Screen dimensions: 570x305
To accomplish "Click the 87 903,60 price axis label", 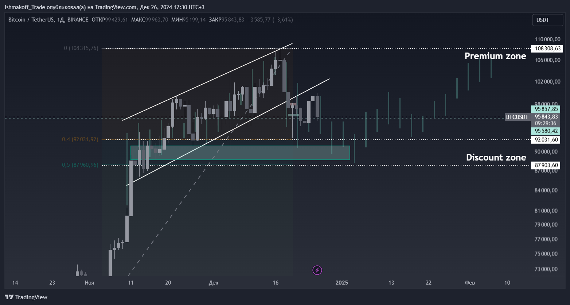I will (546, 165).
